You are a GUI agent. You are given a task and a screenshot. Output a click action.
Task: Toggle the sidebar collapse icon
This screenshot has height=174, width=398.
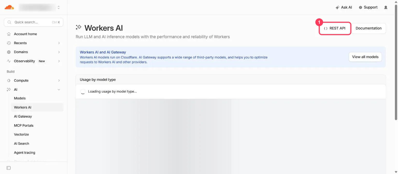9,168
